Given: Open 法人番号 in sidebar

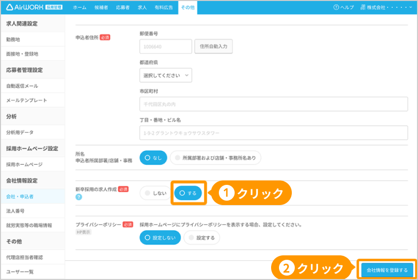Looking at the screenshot, I should click(33, 211).
